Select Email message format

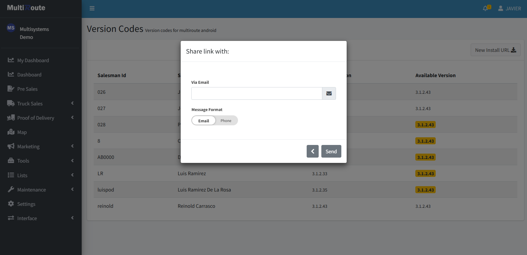(x=204, y=121)
